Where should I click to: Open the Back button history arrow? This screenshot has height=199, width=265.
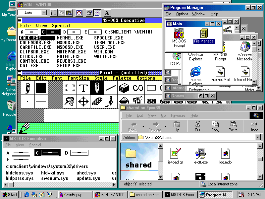coord(143,126)
